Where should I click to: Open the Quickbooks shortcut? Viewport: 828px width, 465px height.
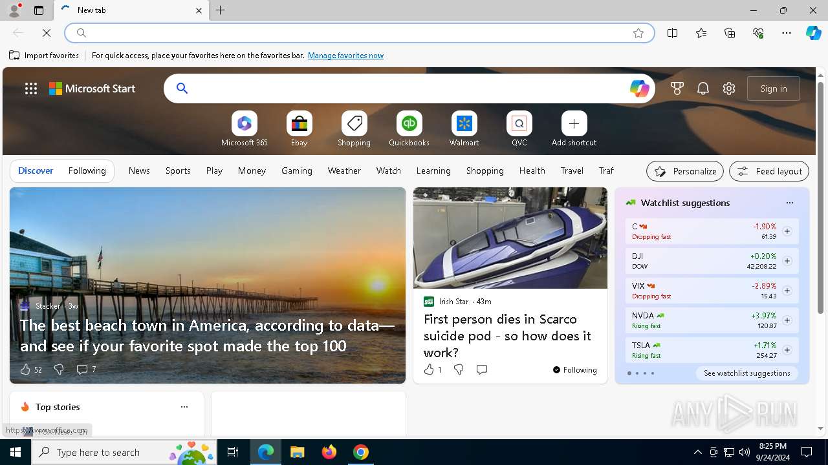coord(409,123)
